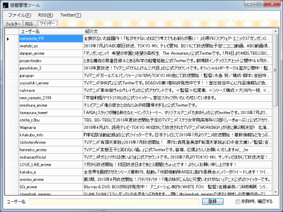Click the description cell for iwatobi_sc

tap(178, 46)
